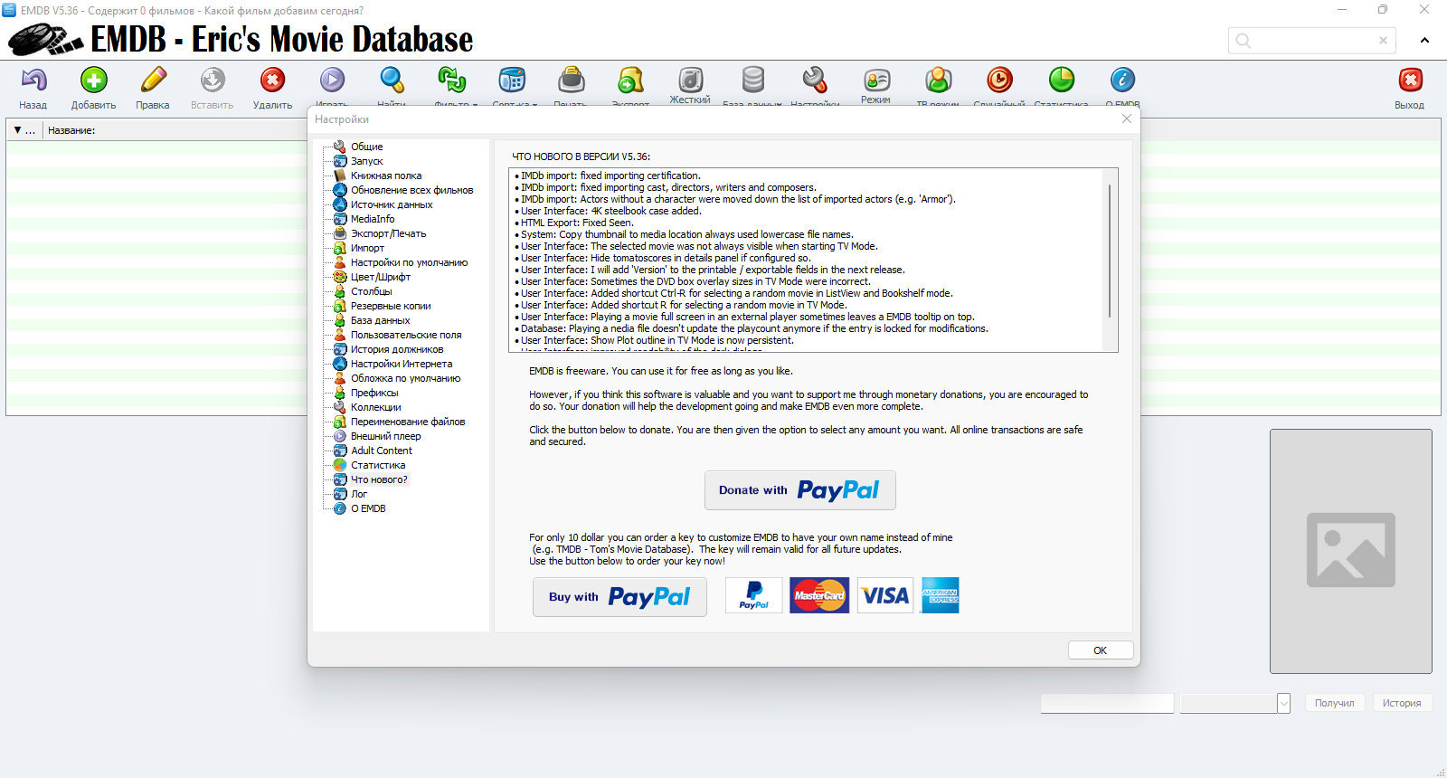Open the column header ▼ dropdown
Viewport: 1447px width, 778px height.
click(18, 130)
